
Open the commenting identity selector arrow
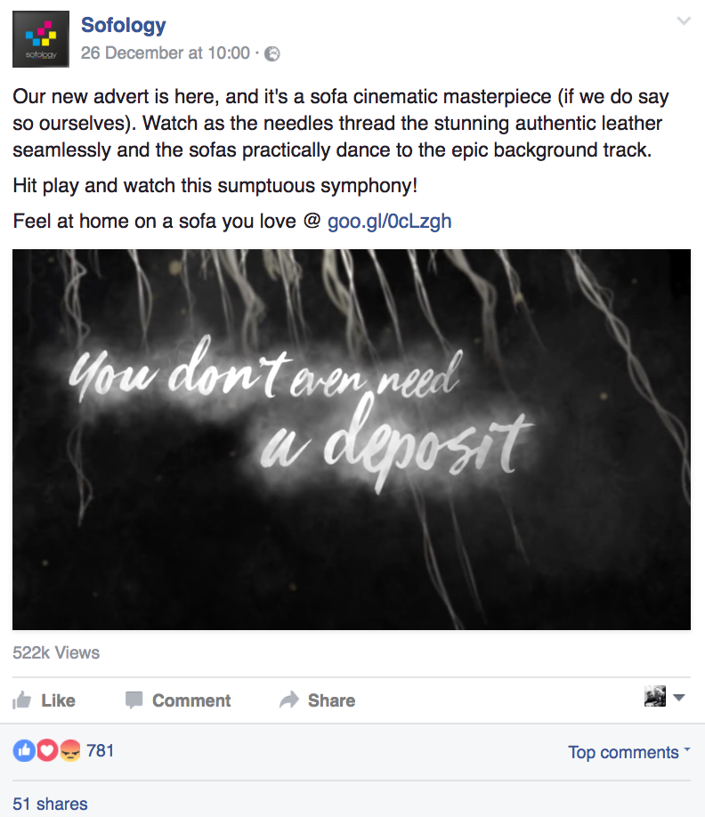click(679, 697)
